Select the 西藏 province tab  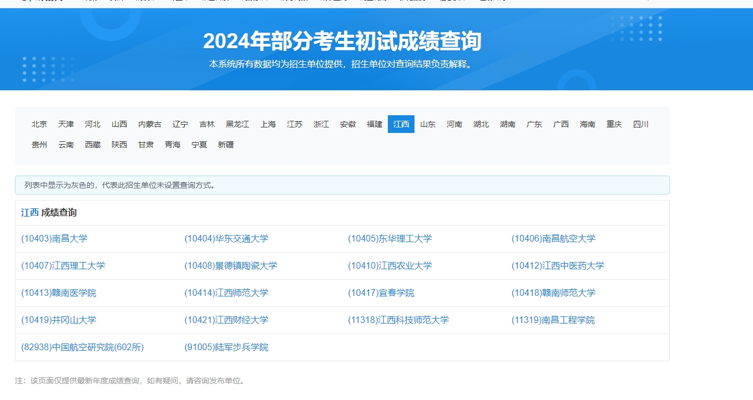pos(93,145)
